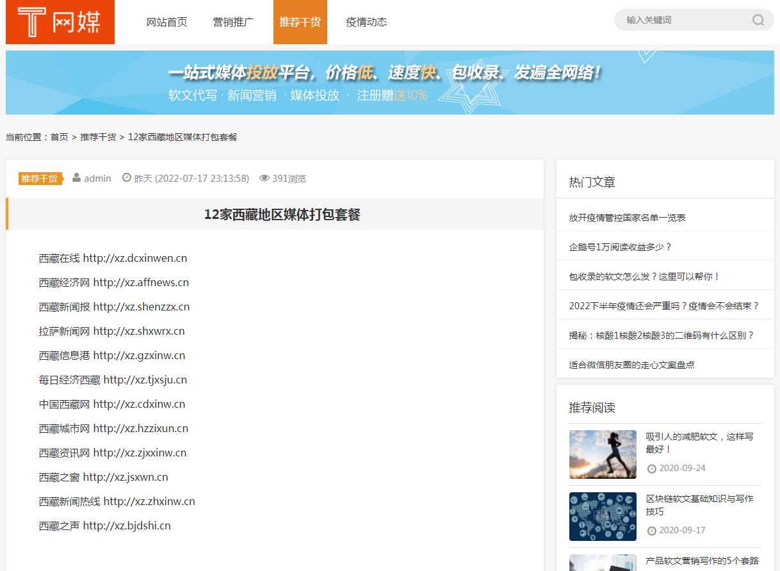Click the blockchain world map thumbnail

[603, 517]
